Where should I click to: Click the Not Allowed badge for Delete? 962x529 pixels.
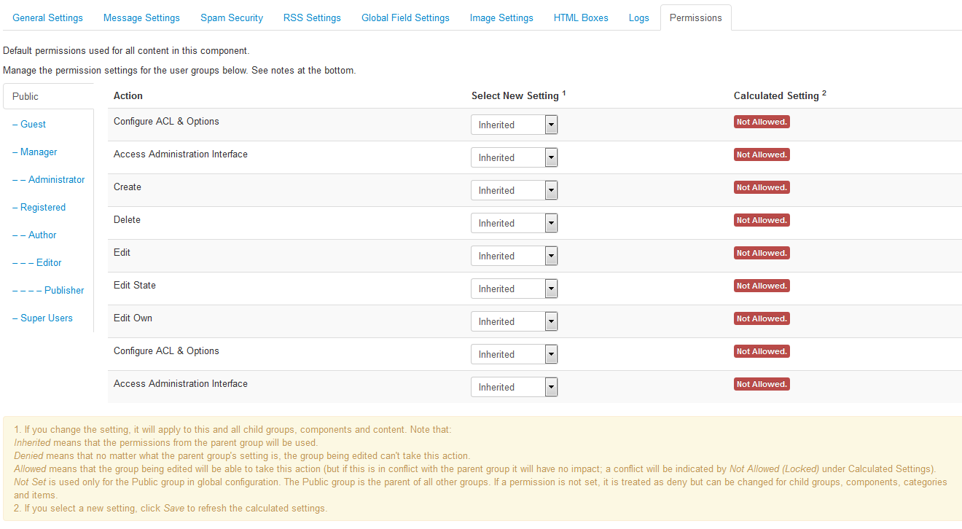point(762,221)
